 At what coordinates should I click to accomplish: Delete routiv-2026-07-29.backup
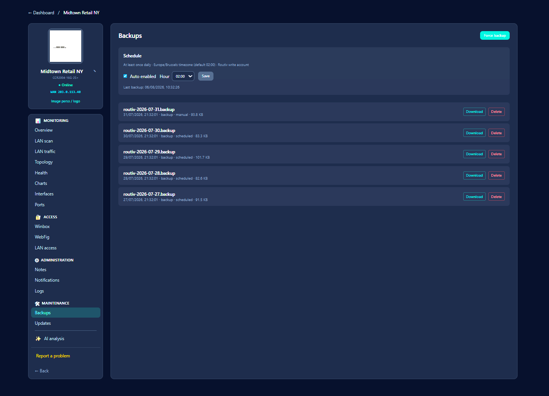[x=496, y=154]
